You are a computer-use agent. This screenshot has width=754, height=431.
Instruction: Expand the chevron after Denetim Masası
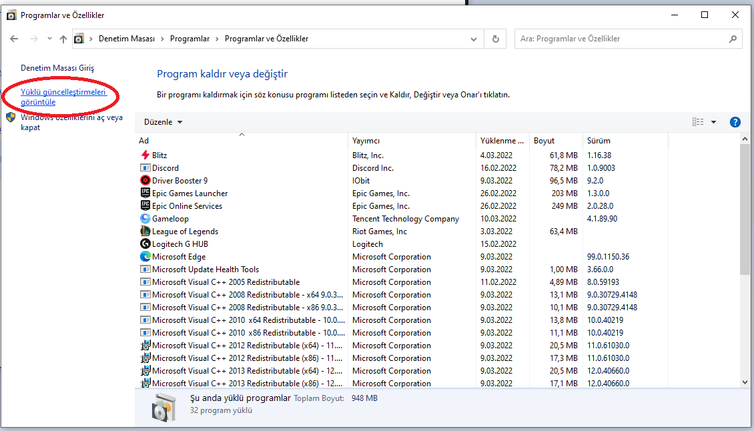click(x=163, y=39)
